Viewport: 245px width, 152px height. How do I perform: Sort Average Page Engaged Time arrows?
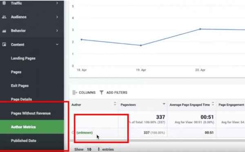coord(213,104)
